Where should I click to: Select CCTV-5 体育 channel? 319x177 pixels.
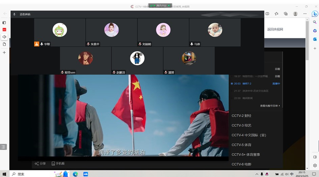coord(241,145)
